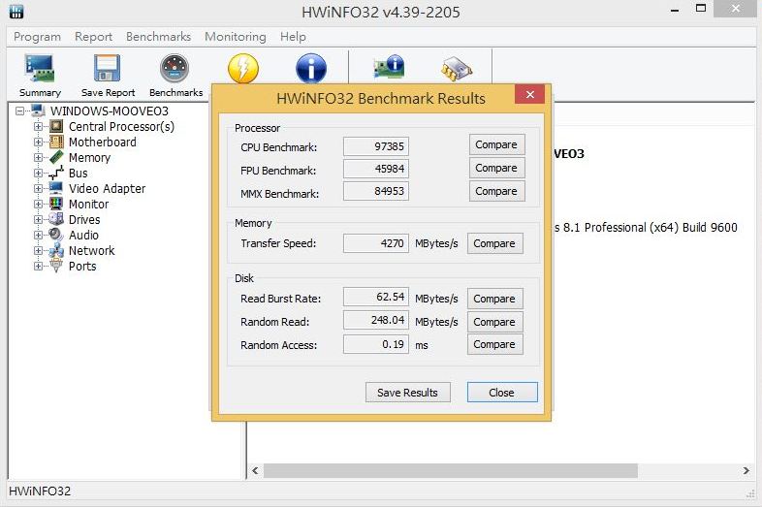Image resolution: width=762 pixels, height=507 pixels.
Task: Select the Memory stick tree icon
Action: click(56, 157)
